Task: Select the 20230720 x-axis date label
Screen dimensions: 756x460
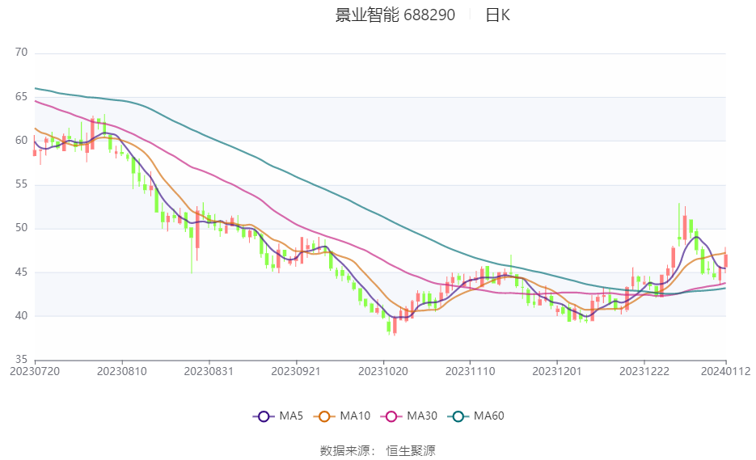Action: [35, 371]
